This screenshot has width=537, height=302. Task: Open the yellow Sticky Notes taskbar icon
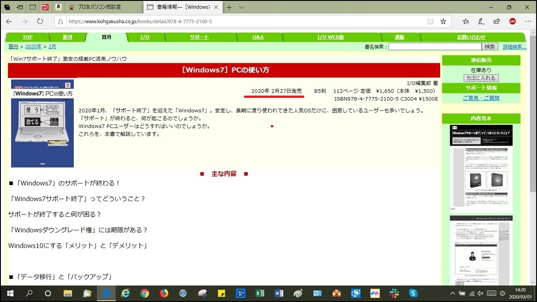(221, 294)
